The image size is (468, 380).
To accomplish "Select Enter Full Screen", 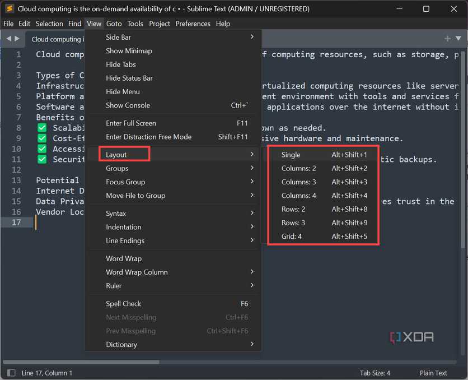I will pos(174,123).
